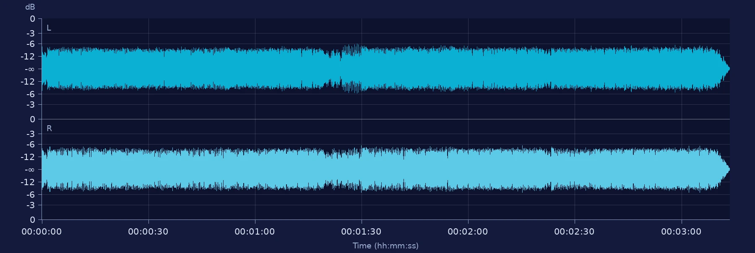
Task: Click the 00:01:30 time axis marker
Action: [361, 232]
